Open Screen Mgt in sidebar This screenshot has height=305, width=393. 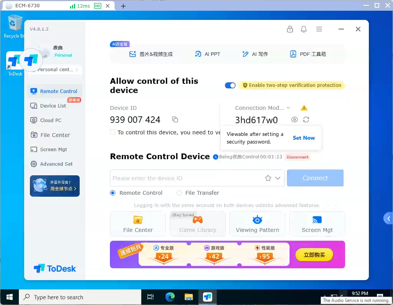(x=54, y=149)
